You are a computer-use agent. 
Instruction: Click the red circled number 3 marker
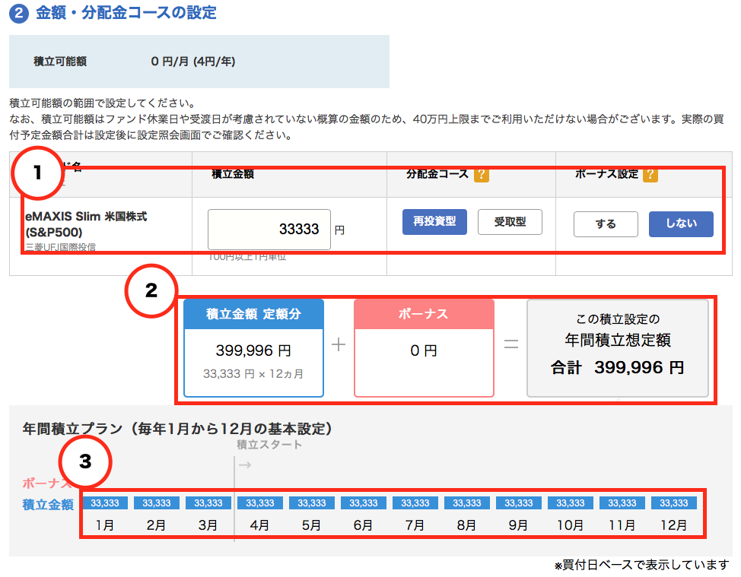tap(86, 461)
